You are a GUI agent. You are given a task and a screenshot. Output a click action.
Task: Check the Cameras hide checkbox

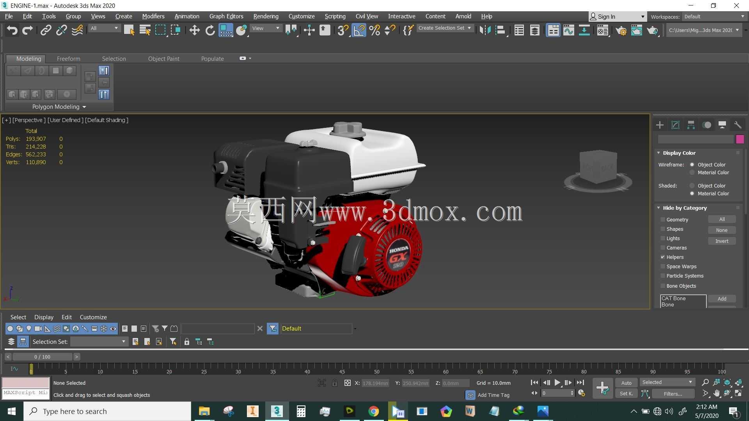click(662, 248)
